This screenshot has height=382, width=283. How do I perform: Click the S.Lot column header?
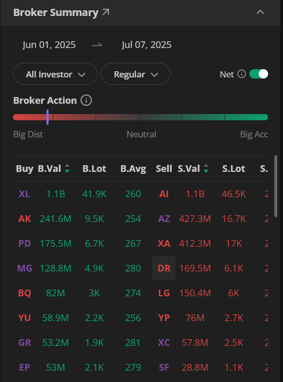click(233, 169)
